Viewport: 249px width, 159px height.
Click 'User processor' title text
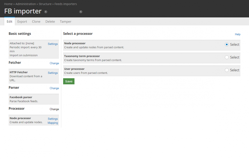pyautogui.click(x=74, y=69)
